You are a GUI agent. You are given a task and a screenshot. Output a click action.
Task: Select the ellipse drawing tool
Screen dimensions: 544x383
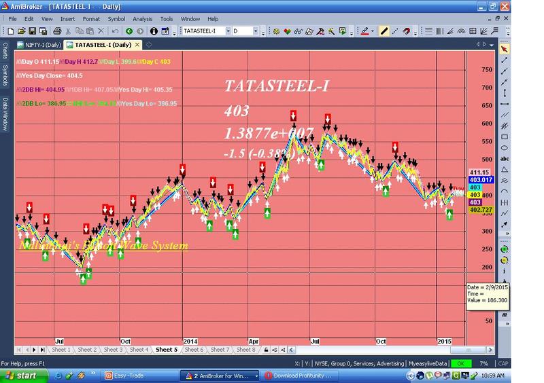[x=505, y=147]
